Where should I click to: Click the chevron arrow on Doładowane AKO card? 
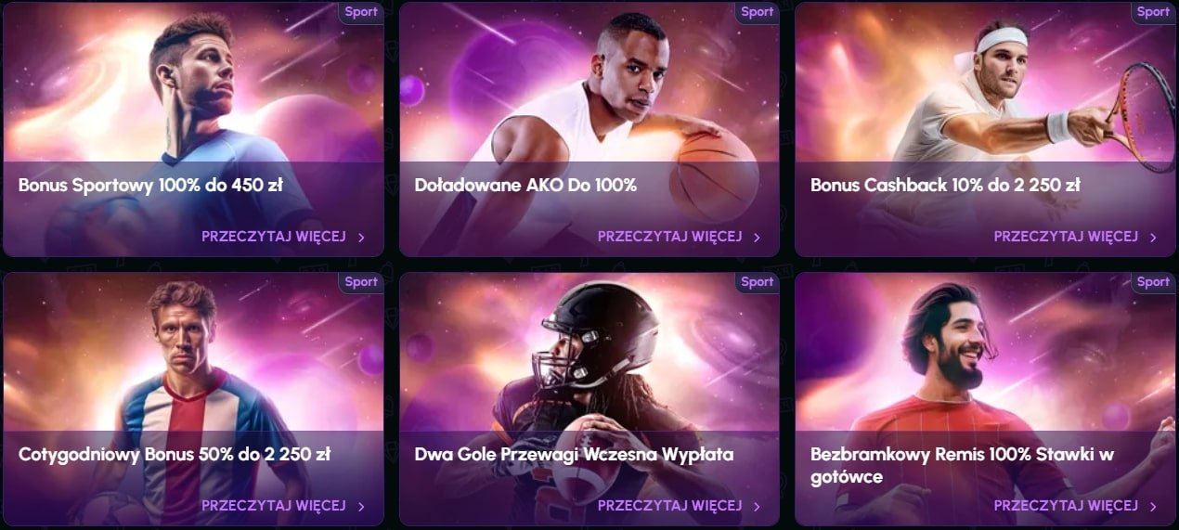click(x=757, y=238)
